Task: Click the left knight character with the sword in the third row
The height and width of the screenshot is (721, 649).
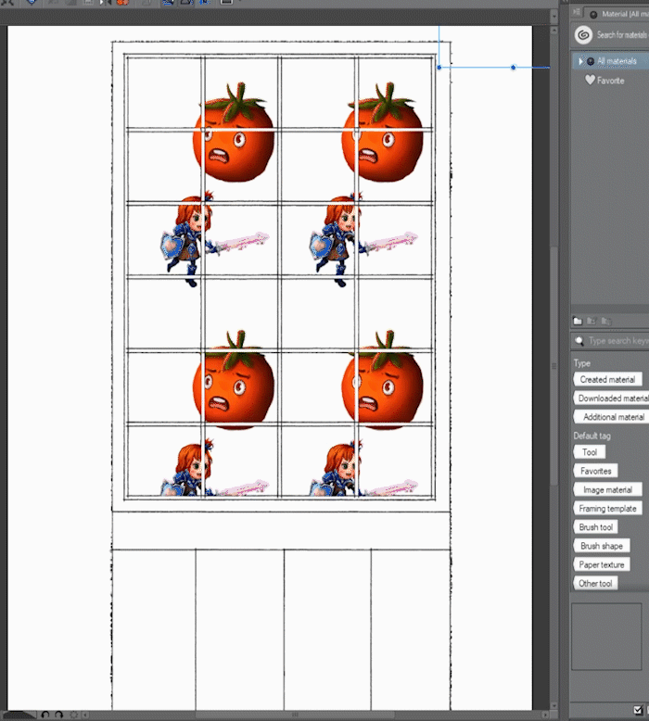Action: pyautogui.click(x=215, y=239)
